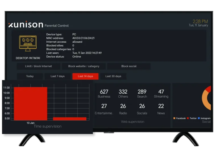This screenshot has width=218, height=159.
Task: Click the 10 Jan axis label
Action: point(30,123)
